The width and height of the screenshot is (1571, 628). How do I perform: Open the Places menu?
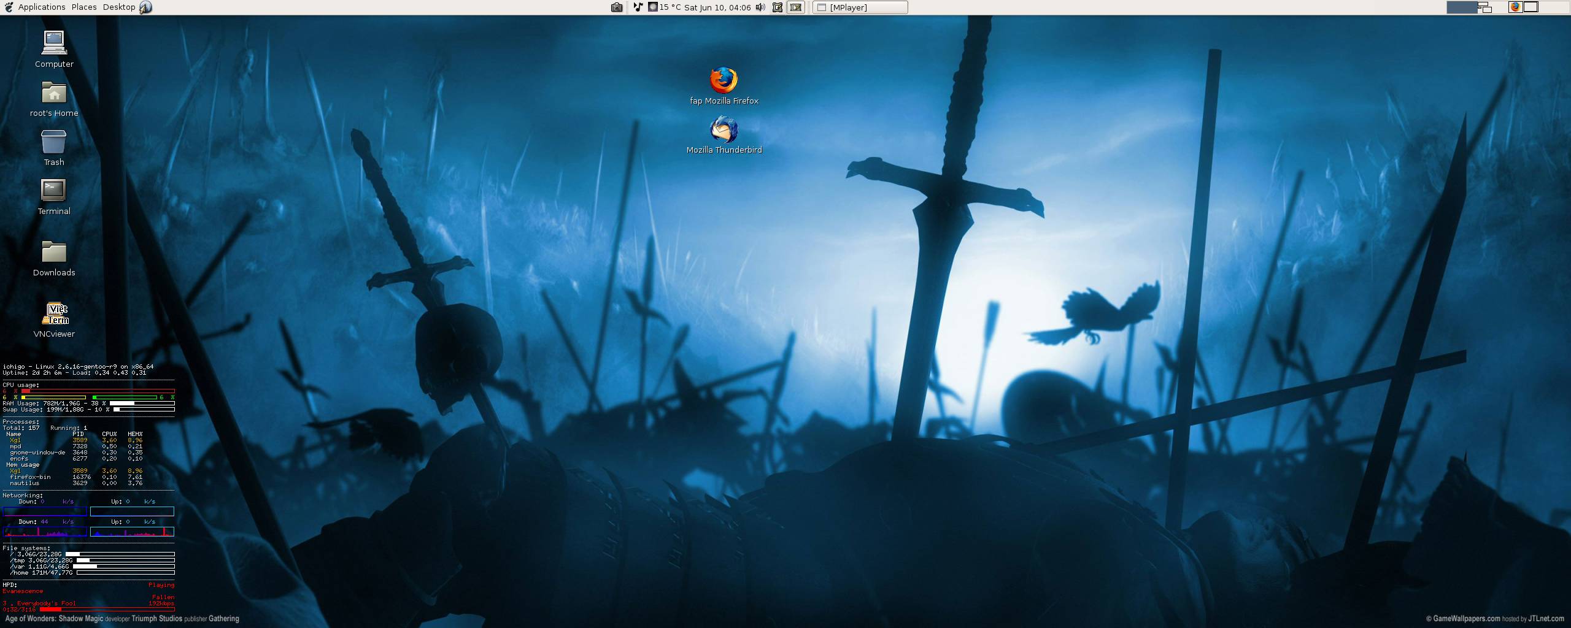[x=84, y=7]
